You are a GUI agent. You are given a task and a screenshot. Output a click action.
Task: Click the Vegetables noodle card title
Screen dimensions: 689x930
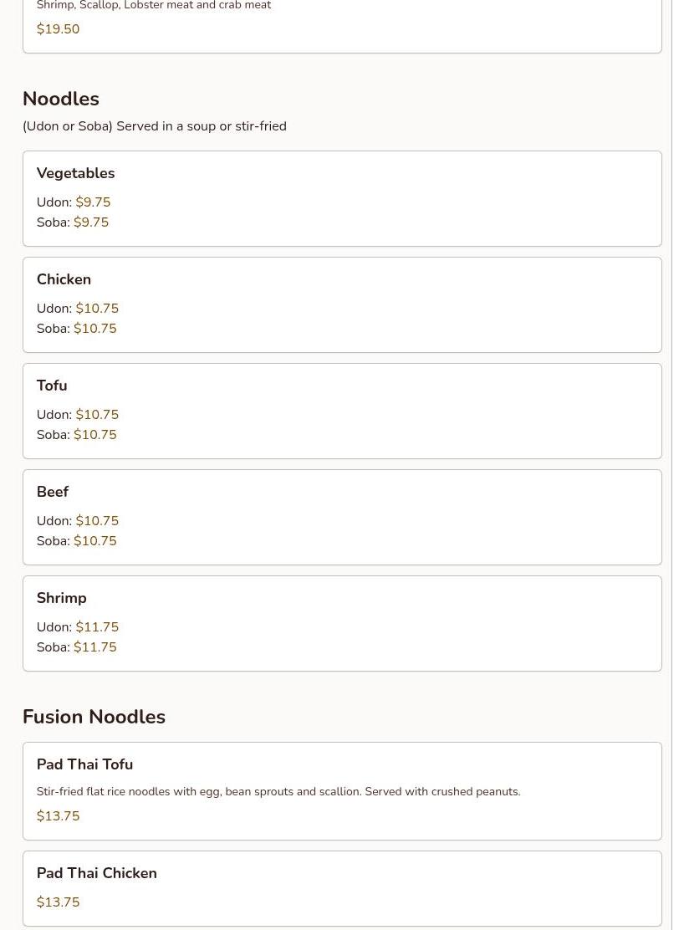(x=75, y=173)
